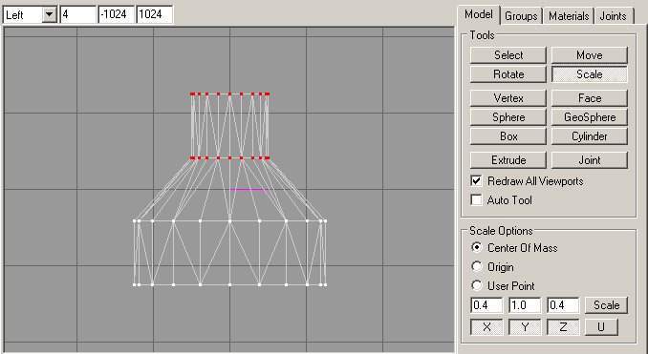Activate the Extrude tool

508,160
